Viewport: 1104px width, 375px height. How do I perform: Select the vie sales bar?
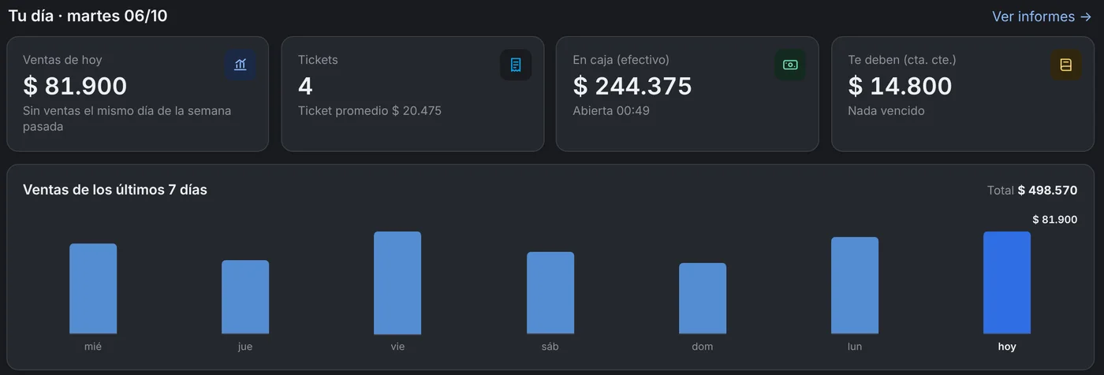click(397, 283)
